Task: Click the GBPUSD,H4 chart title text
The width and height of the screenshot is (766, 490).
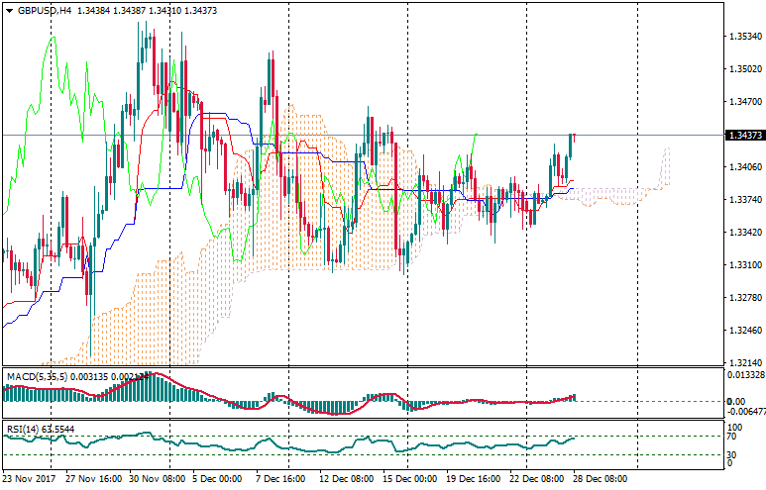Action: pyautogui.click(x=45, y=10)
